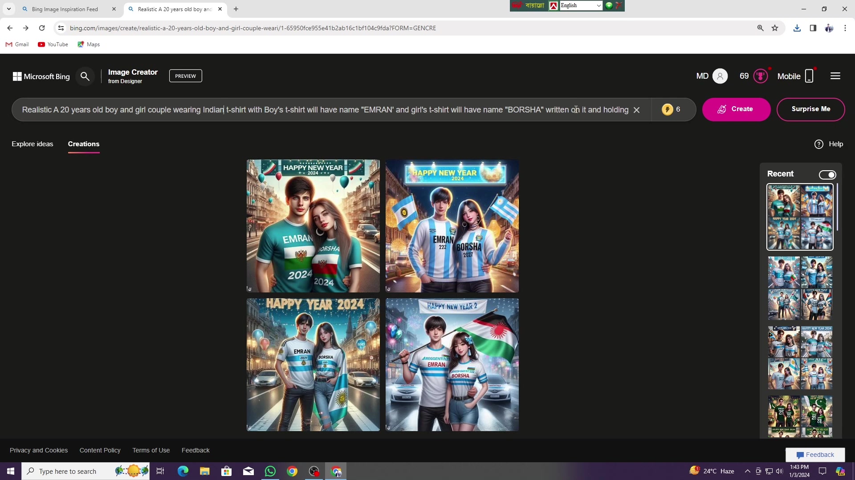The height and width of the screenshot is (480, 855).
Task: Open WhatsApp from the taskbar
Action: pyautogui.click(x=270, y=471)
